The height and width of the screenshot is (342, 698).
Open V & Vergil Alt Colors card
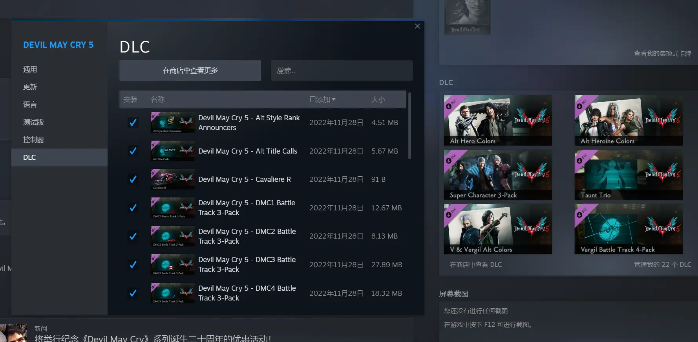point(498,229)
